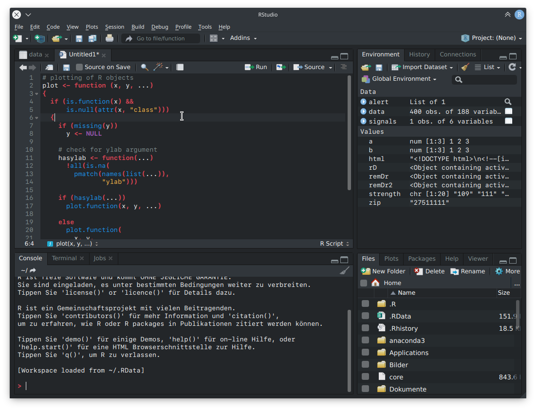Expand the Import Dataset dropdown
Viewport: 536px width, 410px height.
pos(422,67)
